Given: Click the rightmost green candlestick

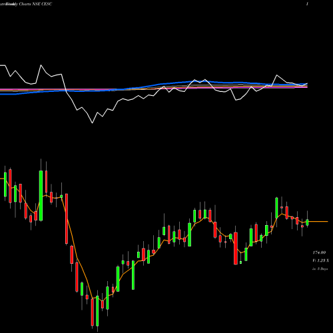Looking at the screenshot, I should 307,222.
